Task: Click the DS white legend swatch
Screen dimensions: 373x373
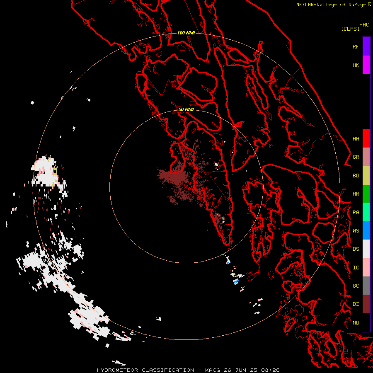Action: [366, 249]
